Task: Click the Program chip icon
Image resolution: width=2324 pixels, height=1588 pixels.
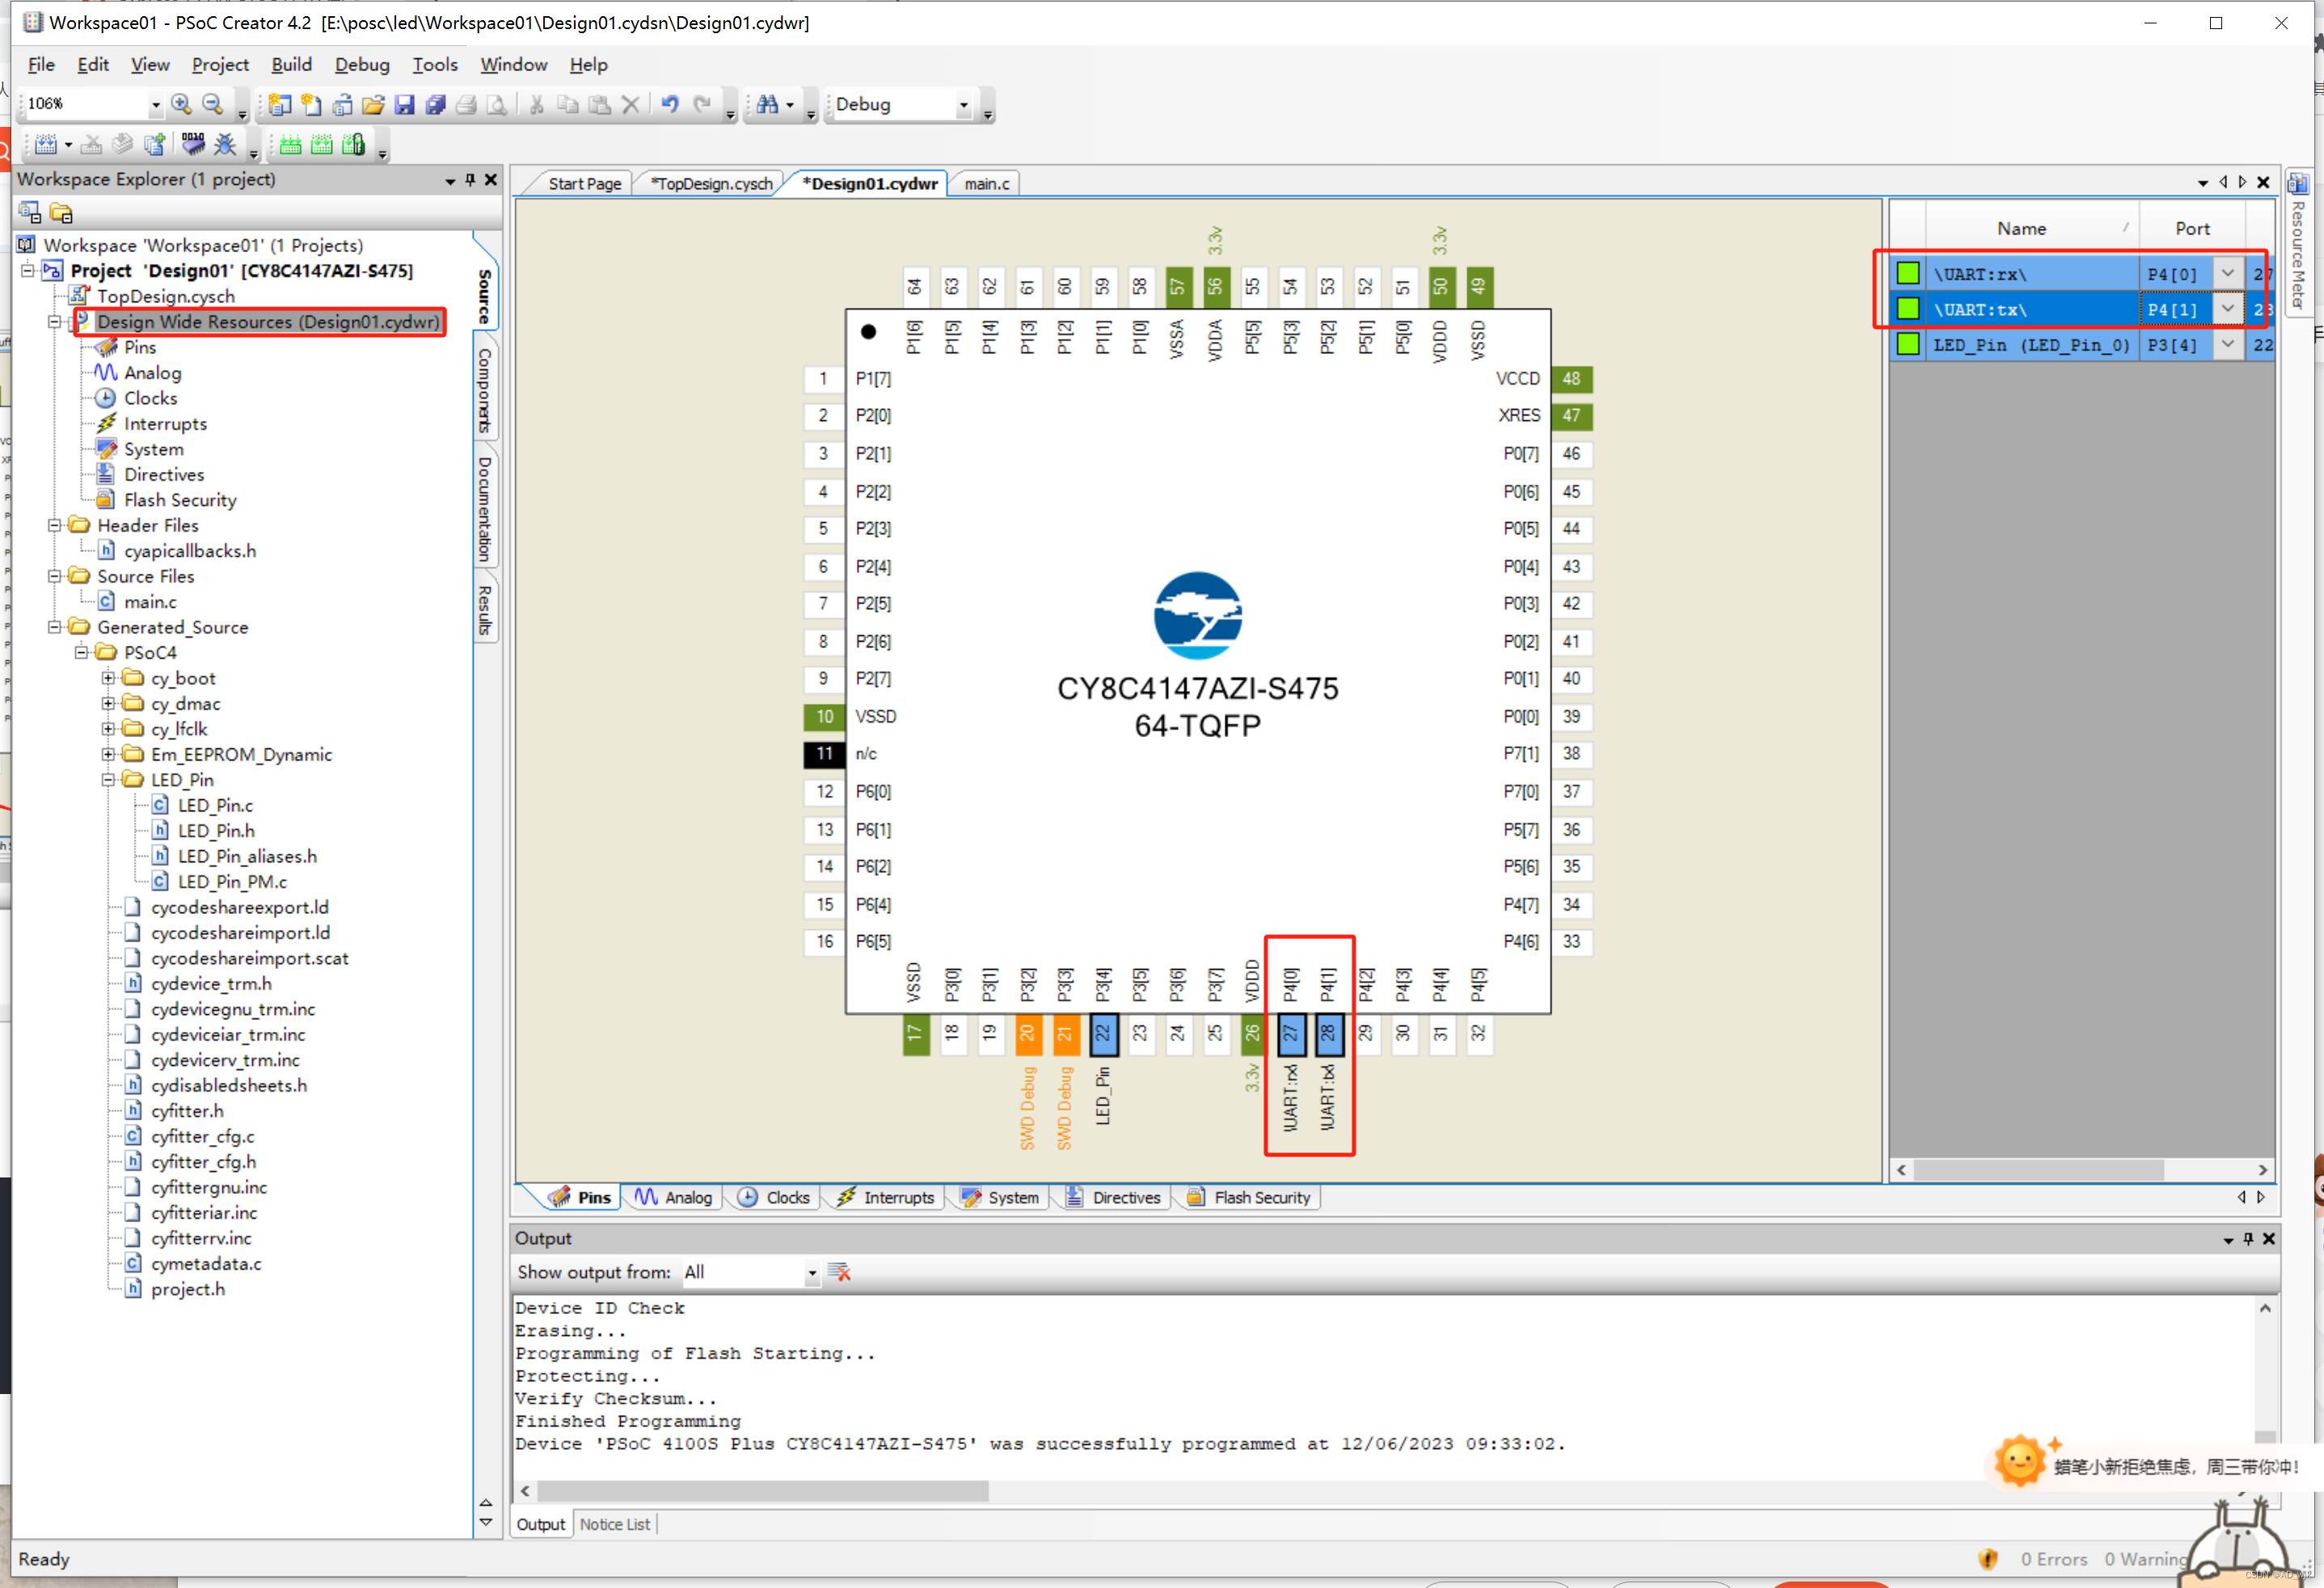Action: coord(193,145)
